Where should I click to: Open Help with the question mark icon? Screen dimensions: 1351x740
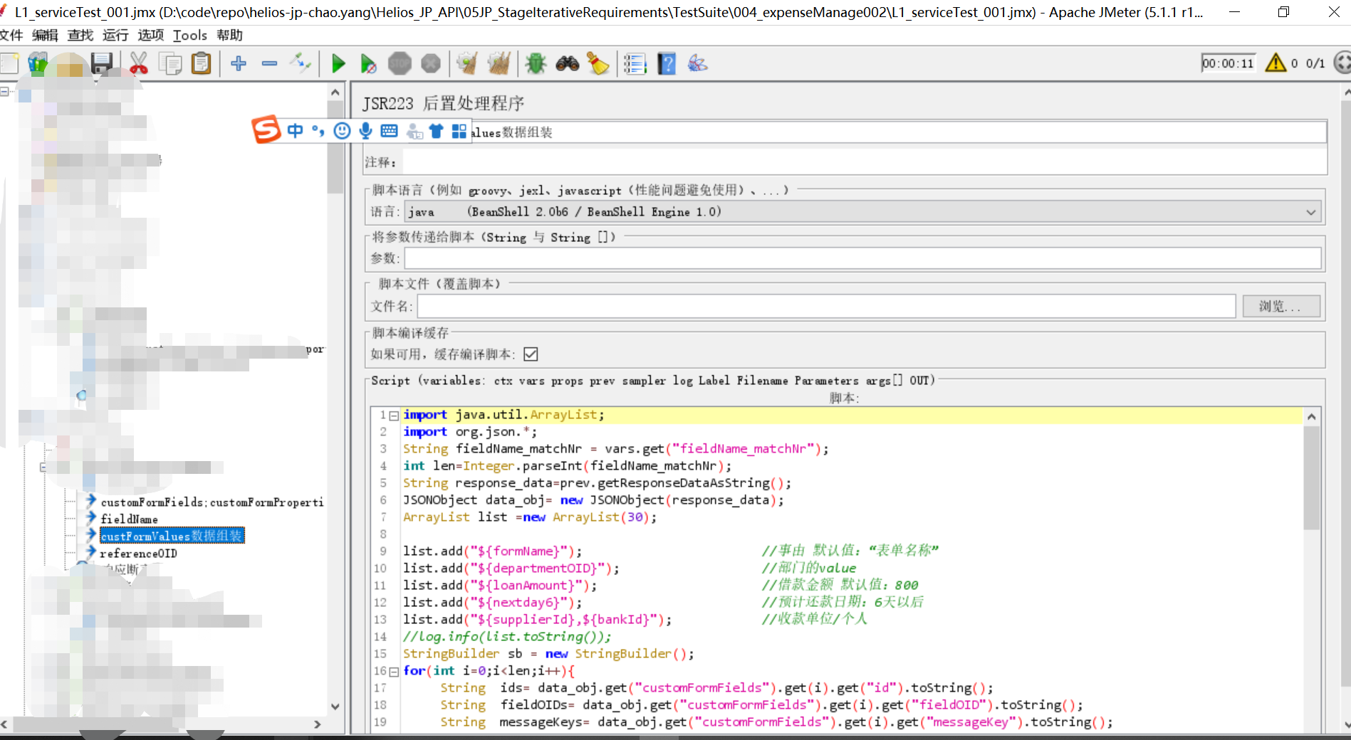point(667,63)
